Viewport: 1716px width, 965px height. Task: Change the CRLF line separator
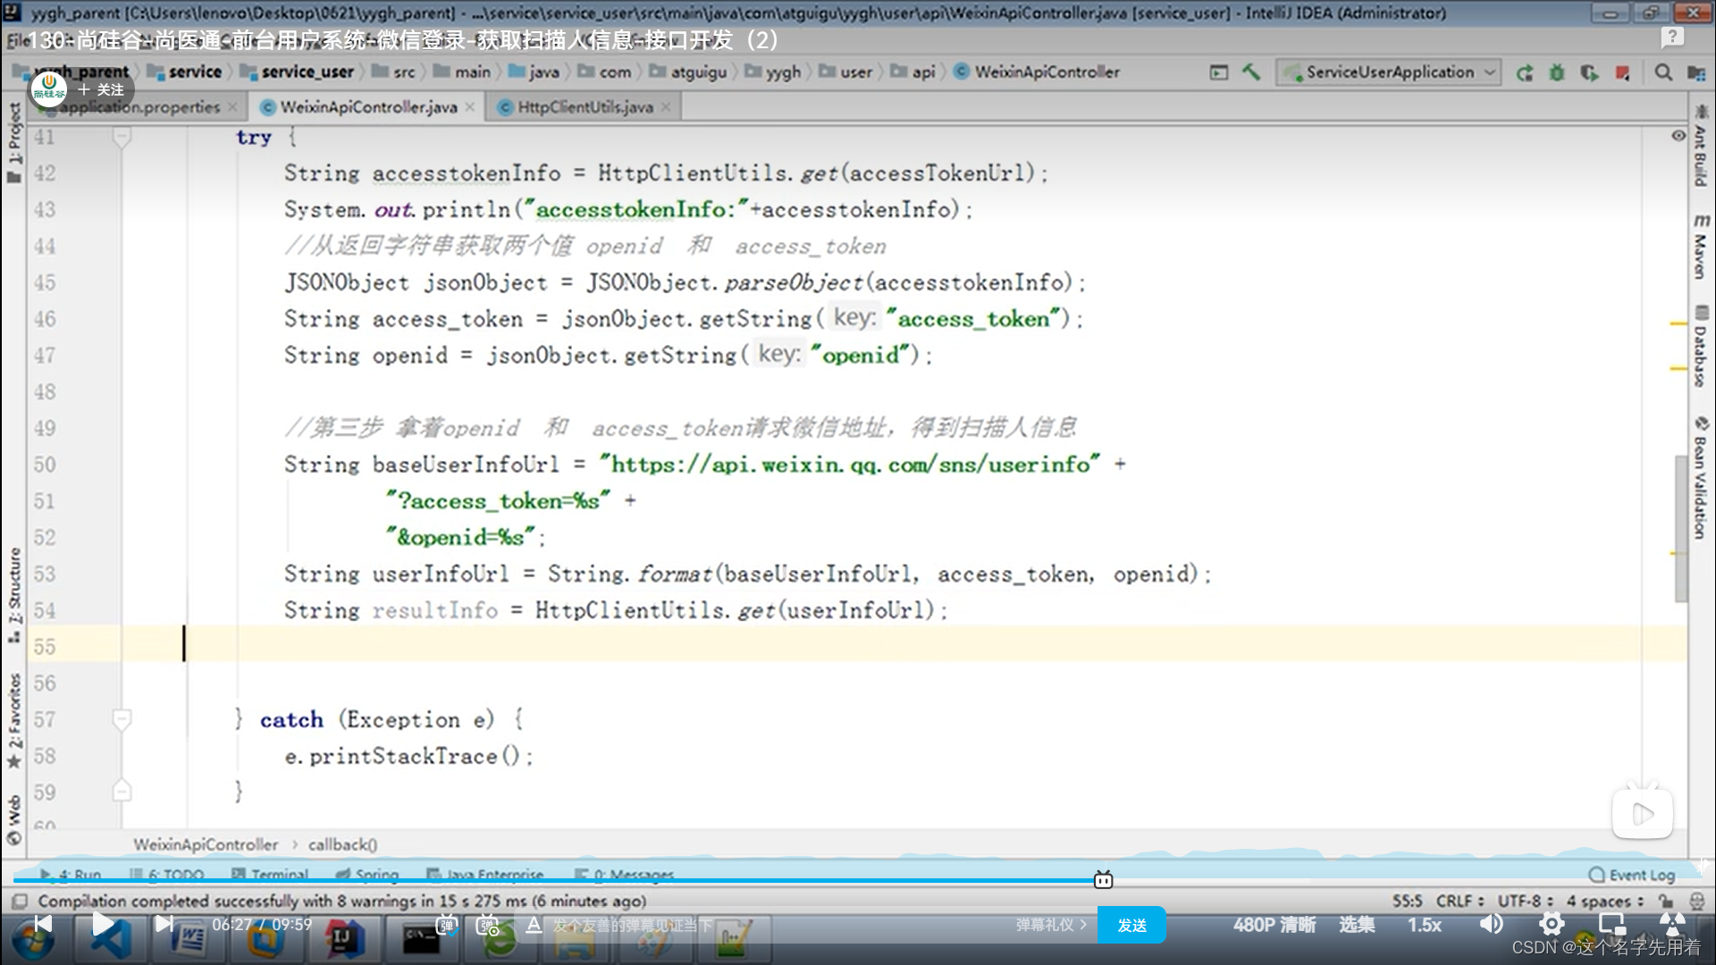pos(1459,901)
